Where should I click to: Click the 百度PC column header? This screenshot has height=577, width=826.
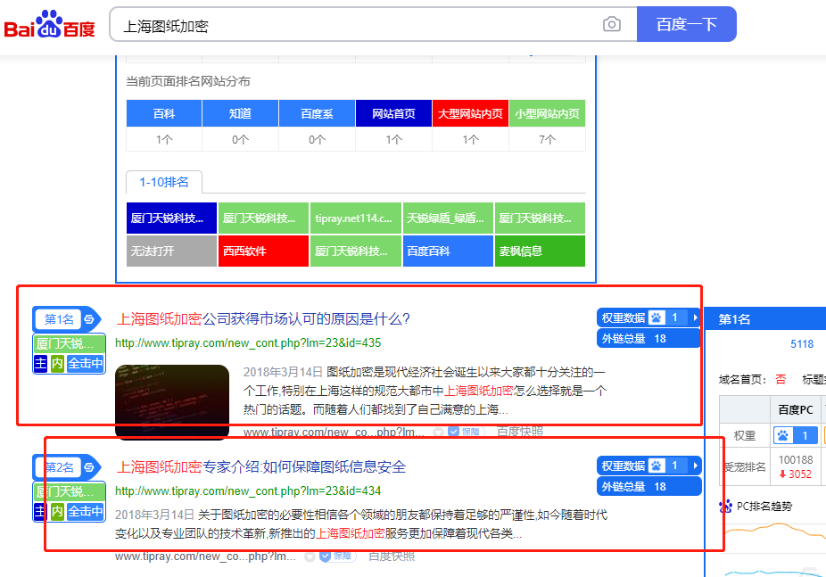[796, 409]
